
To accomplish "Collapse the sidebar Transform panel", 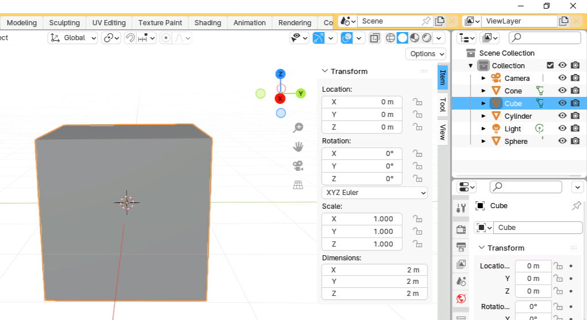I will click(x=325, y=71).
